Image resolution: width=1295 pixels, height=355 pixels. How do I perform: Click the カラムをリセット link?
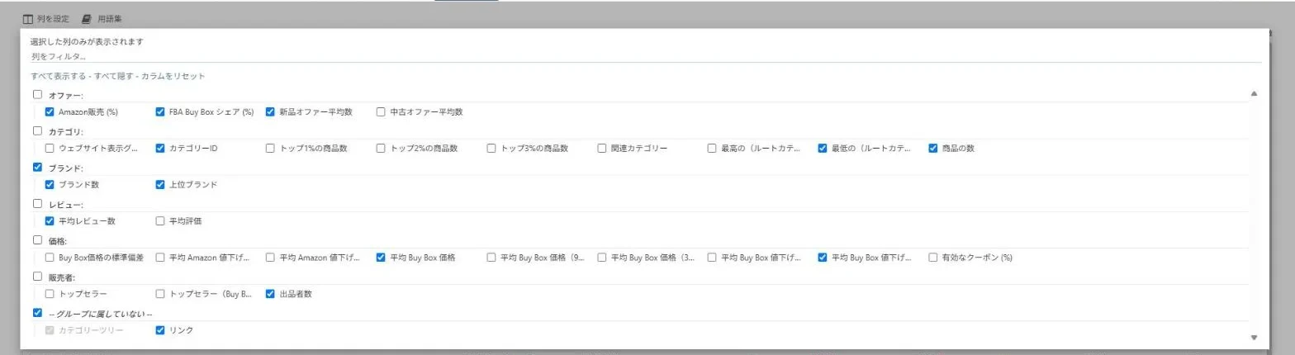(172, 76)
